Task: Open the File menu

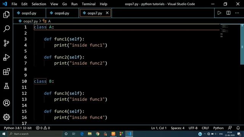Action: point(14,4)
